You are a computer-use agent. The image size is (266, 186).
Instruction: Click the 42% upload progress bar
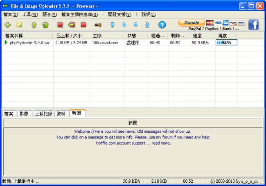coord(226,42)
